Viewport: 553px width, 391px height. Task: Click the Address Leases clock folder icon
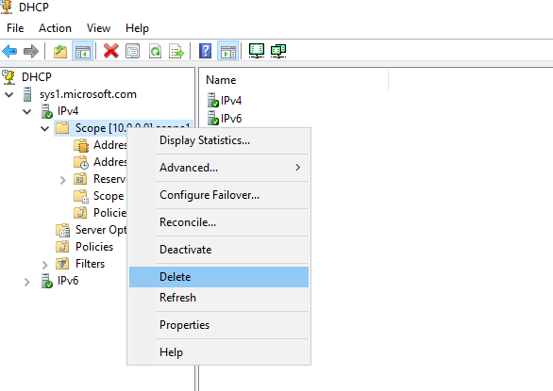tap(81, 162)
